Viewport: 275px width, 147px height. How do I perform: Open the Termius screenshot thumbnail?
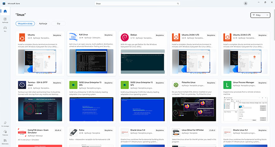(x=40, y=109)
